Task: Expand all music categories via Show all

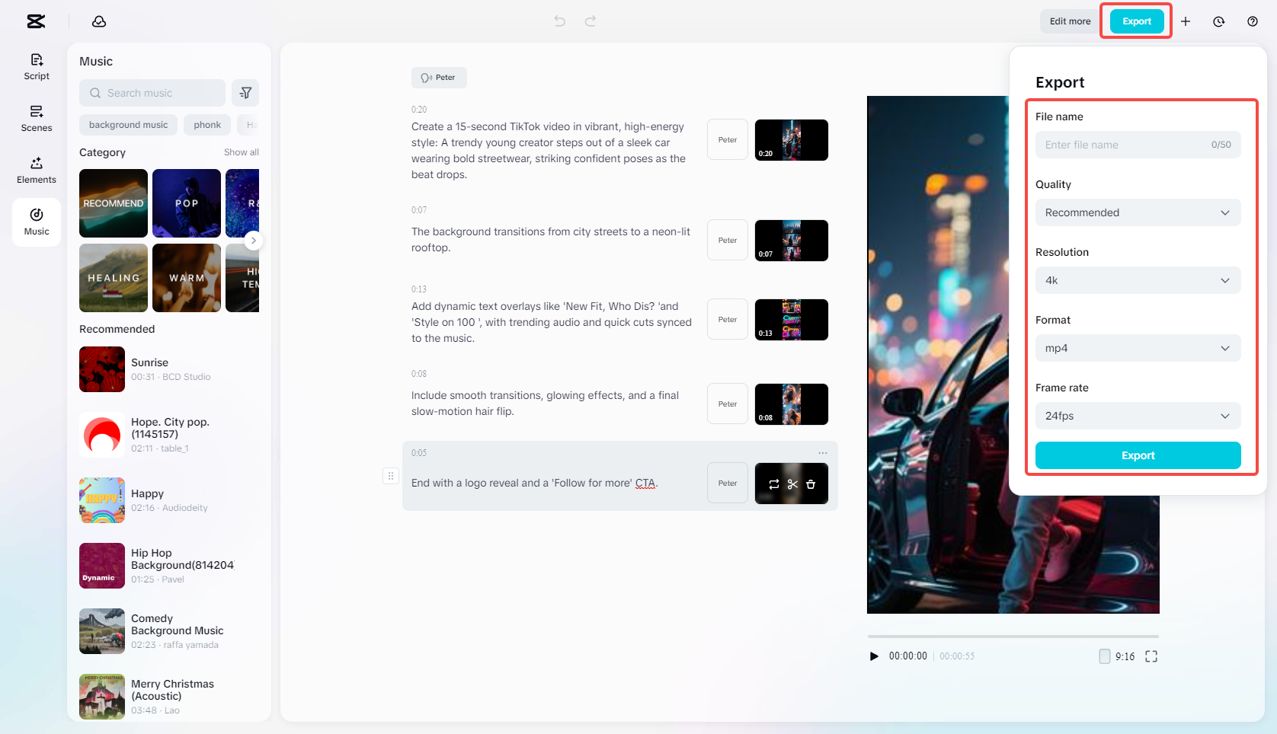Action: pyautogui.click(x=242, y=152)
